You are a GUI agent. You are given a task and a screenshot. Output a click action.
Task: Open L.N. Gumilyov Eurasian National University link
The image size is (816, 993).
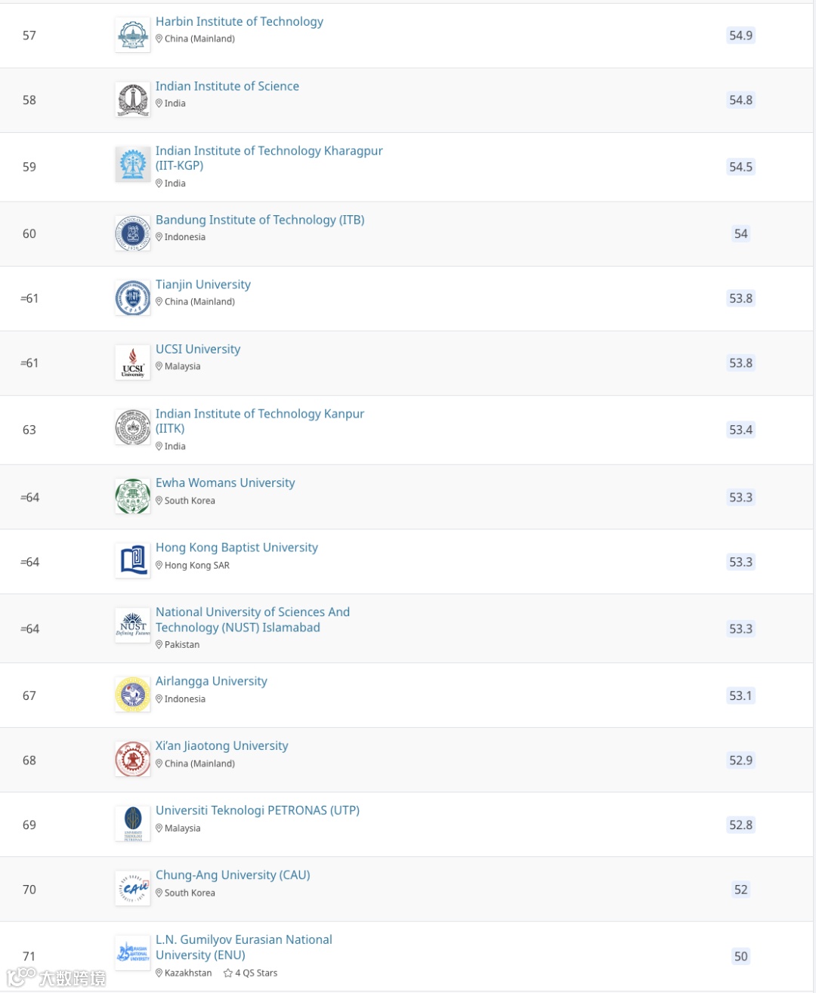point(243,940)
